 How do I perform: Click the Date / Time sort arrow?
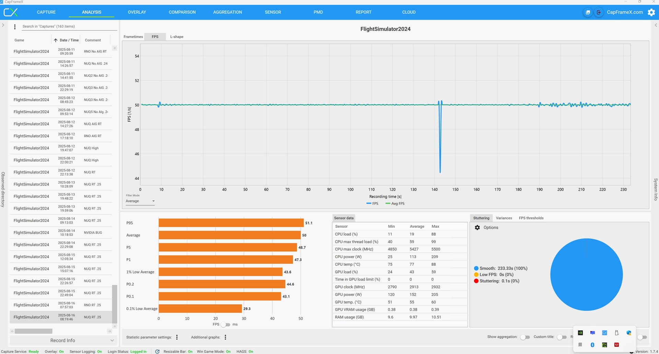coord(56,40)
